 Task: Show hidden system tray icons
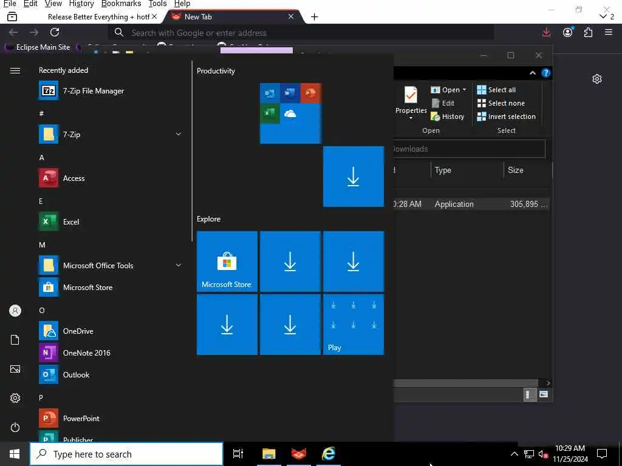[514, 454]
